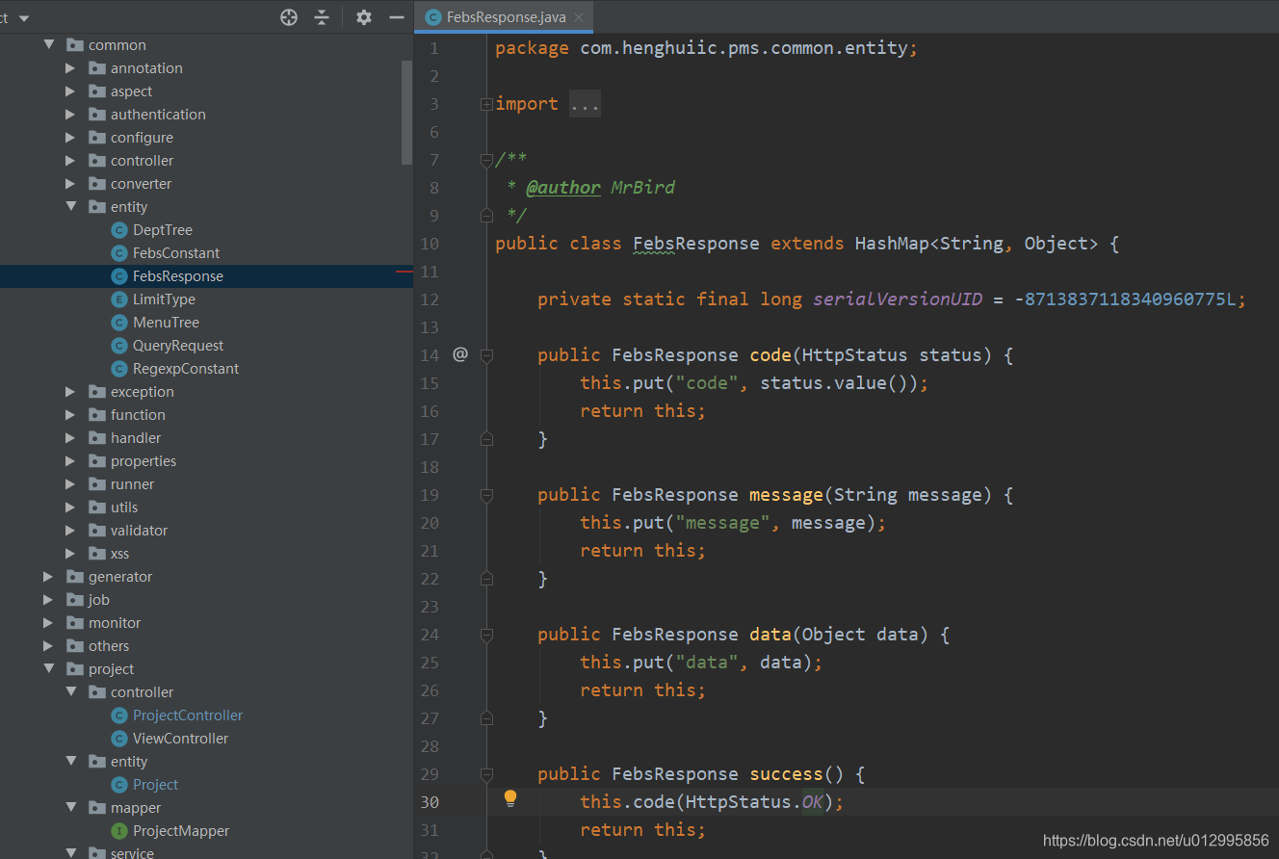The height and width of the screenshot is (859, 1279).
Task: Open the MenuTree class file
Action: [x=166, y=322]
